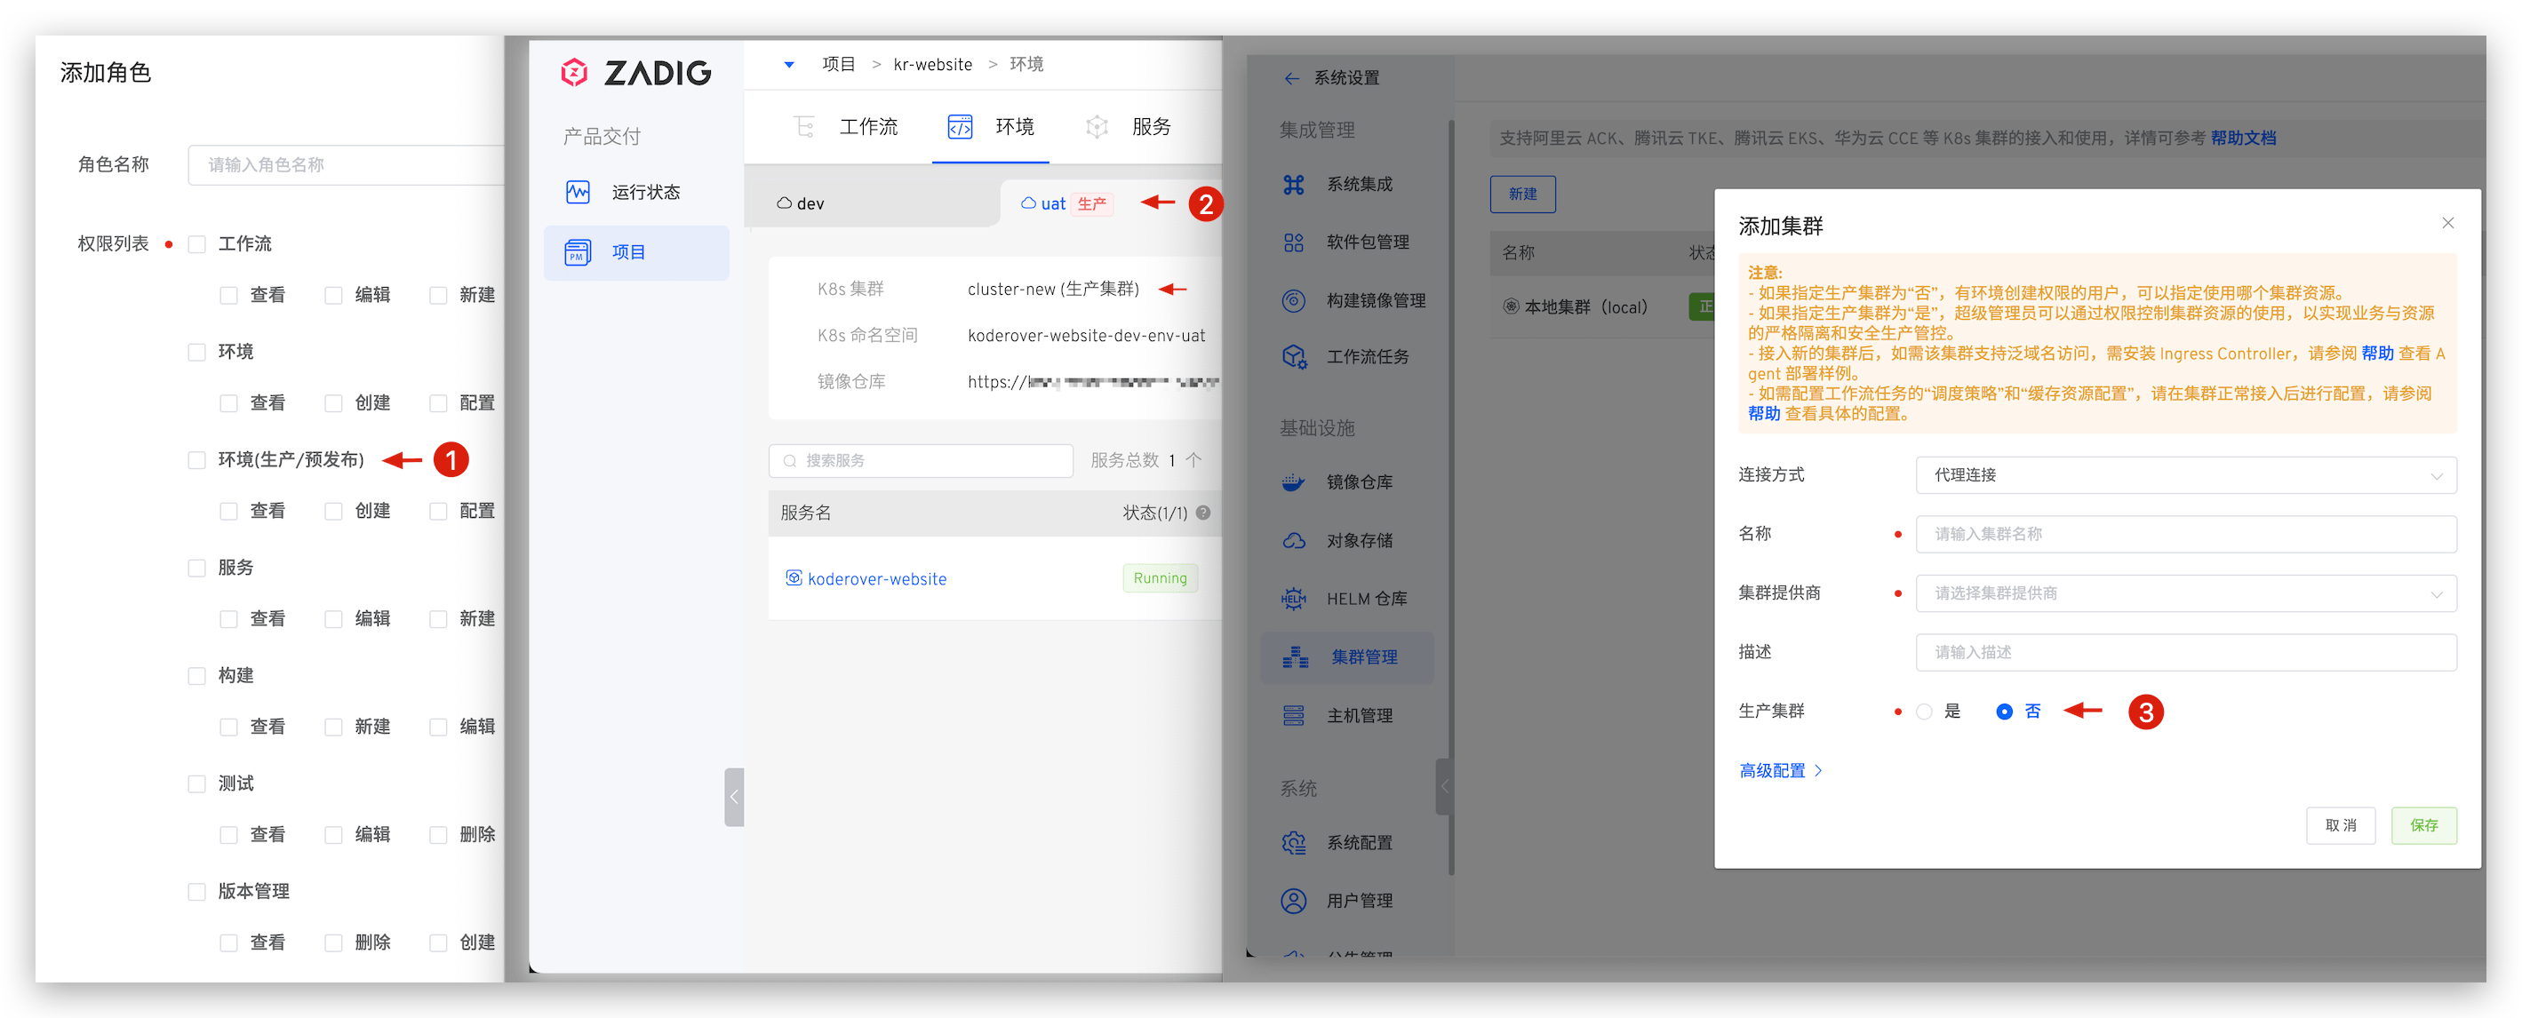
Task: Open the HELM 仓库 section
Action: [x=1293, y=598]
